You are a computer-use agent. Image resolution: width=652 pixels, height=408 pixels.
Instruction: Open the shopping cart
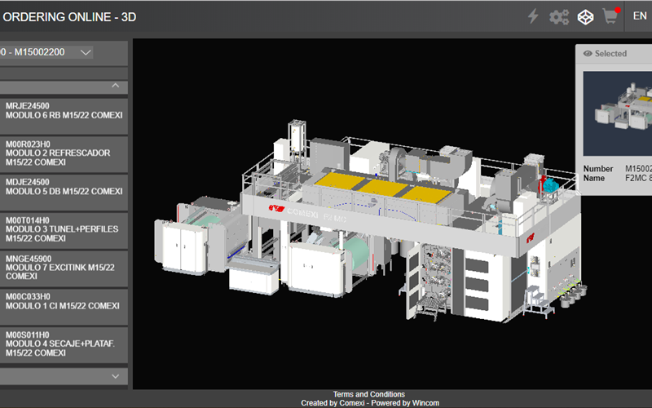click(610, 16)
